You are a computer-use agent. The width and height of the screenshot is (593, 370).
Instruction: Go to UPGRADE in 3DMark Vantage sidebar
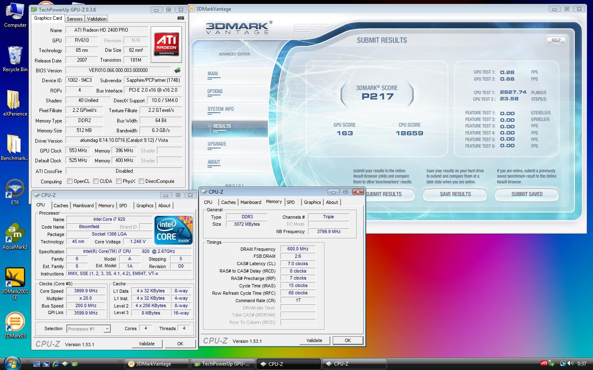coord(217,144)
